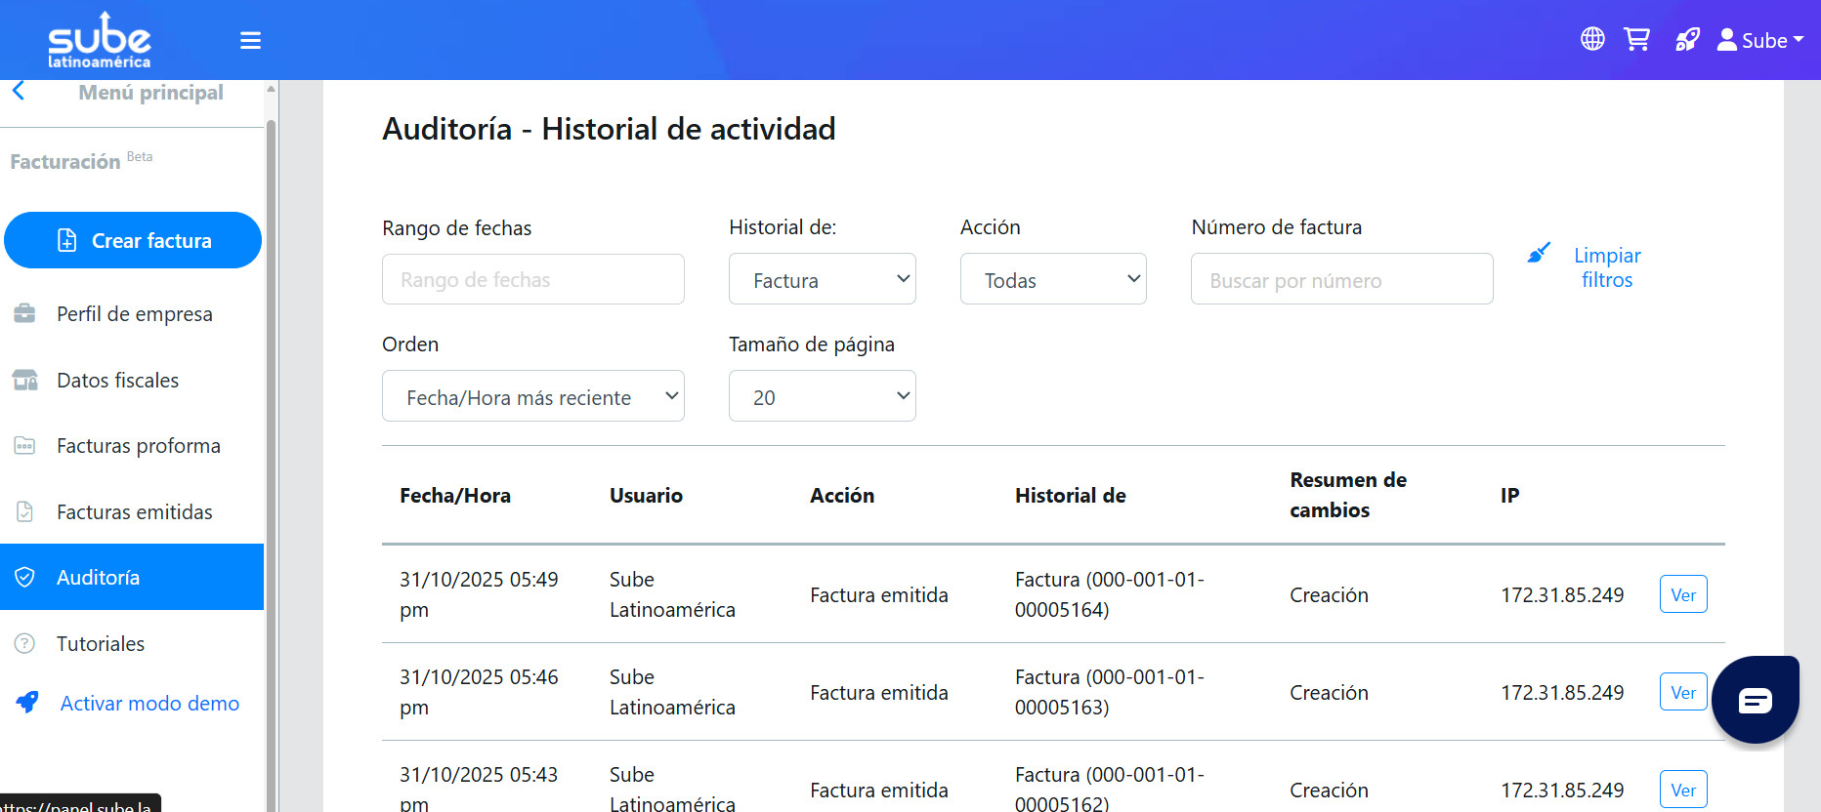Click the Activar modo demo link

point(149,703)
